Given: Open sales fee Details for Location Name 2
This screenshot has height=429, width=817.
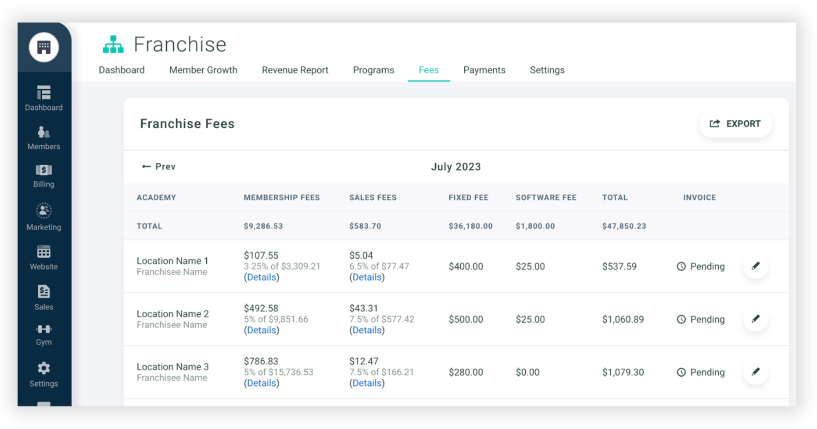Looking at the screenshot, I should 367,330.
